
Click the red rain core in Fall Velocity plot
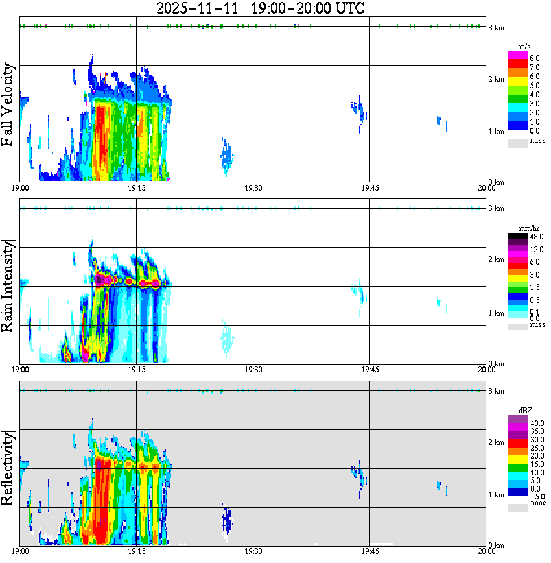point(100,140)
